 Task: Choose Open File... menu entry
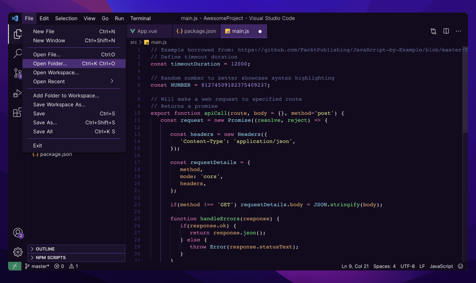[74, 55]
